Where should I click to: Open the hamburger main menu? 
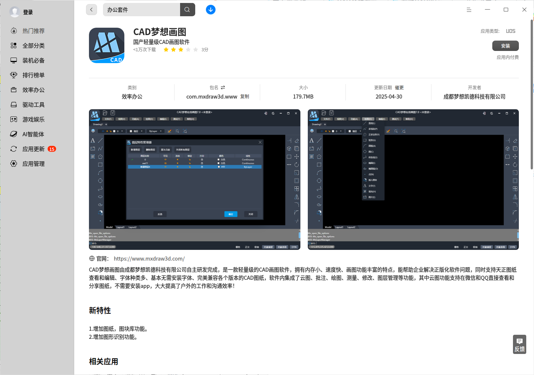point(469,10)
